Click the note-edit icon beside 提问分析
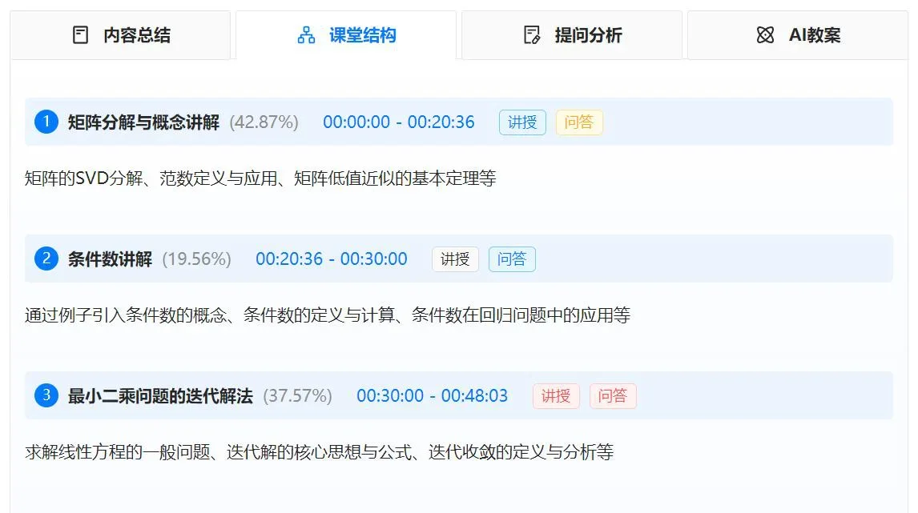Screen dimensions: 918x513 [x=532, y=35]
